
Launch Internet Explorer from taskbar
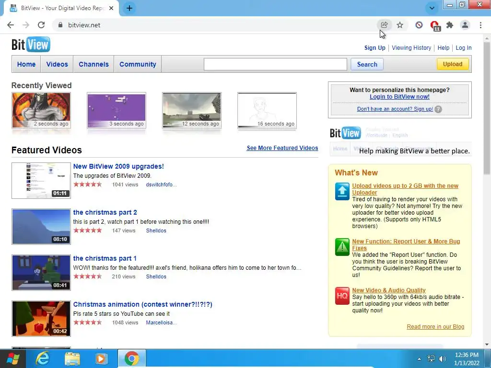click(x=42, y=358)
